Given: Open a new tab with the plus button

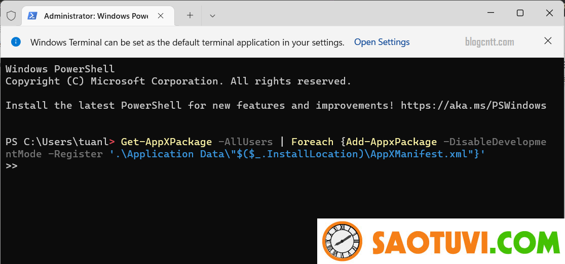Looking at the screenshot, I should [190, 16].
